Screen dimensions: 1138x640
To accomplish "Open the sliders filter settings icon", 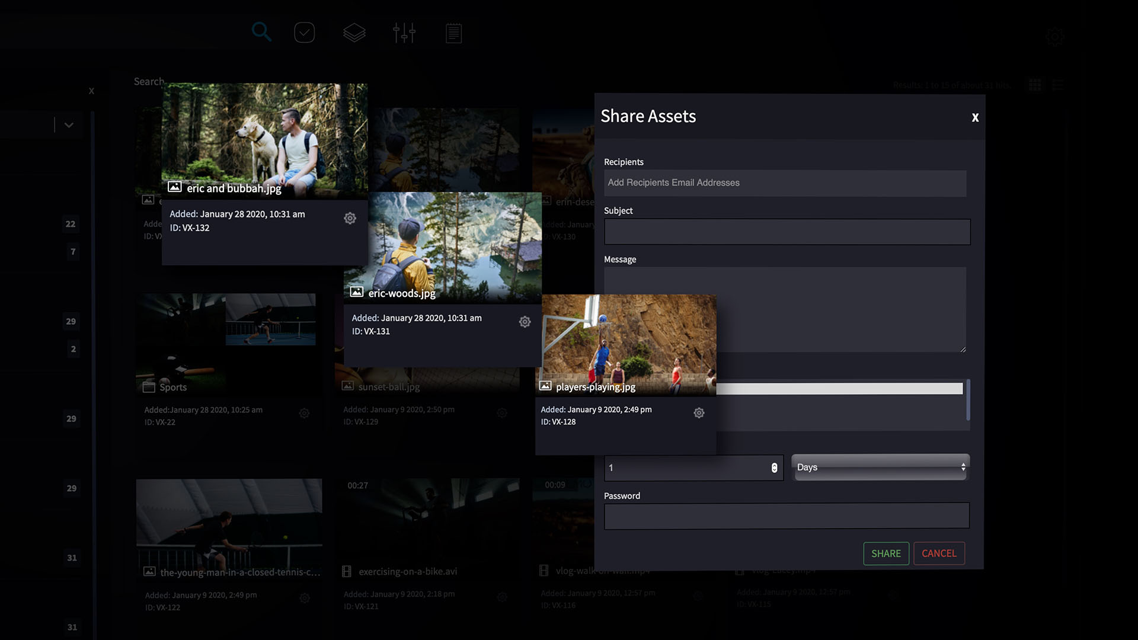I will tap(404, 33).
